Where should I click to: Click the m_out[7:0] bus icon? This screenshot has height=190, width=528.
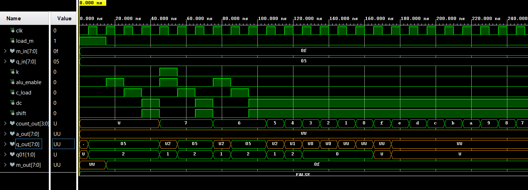pos(12,165)
